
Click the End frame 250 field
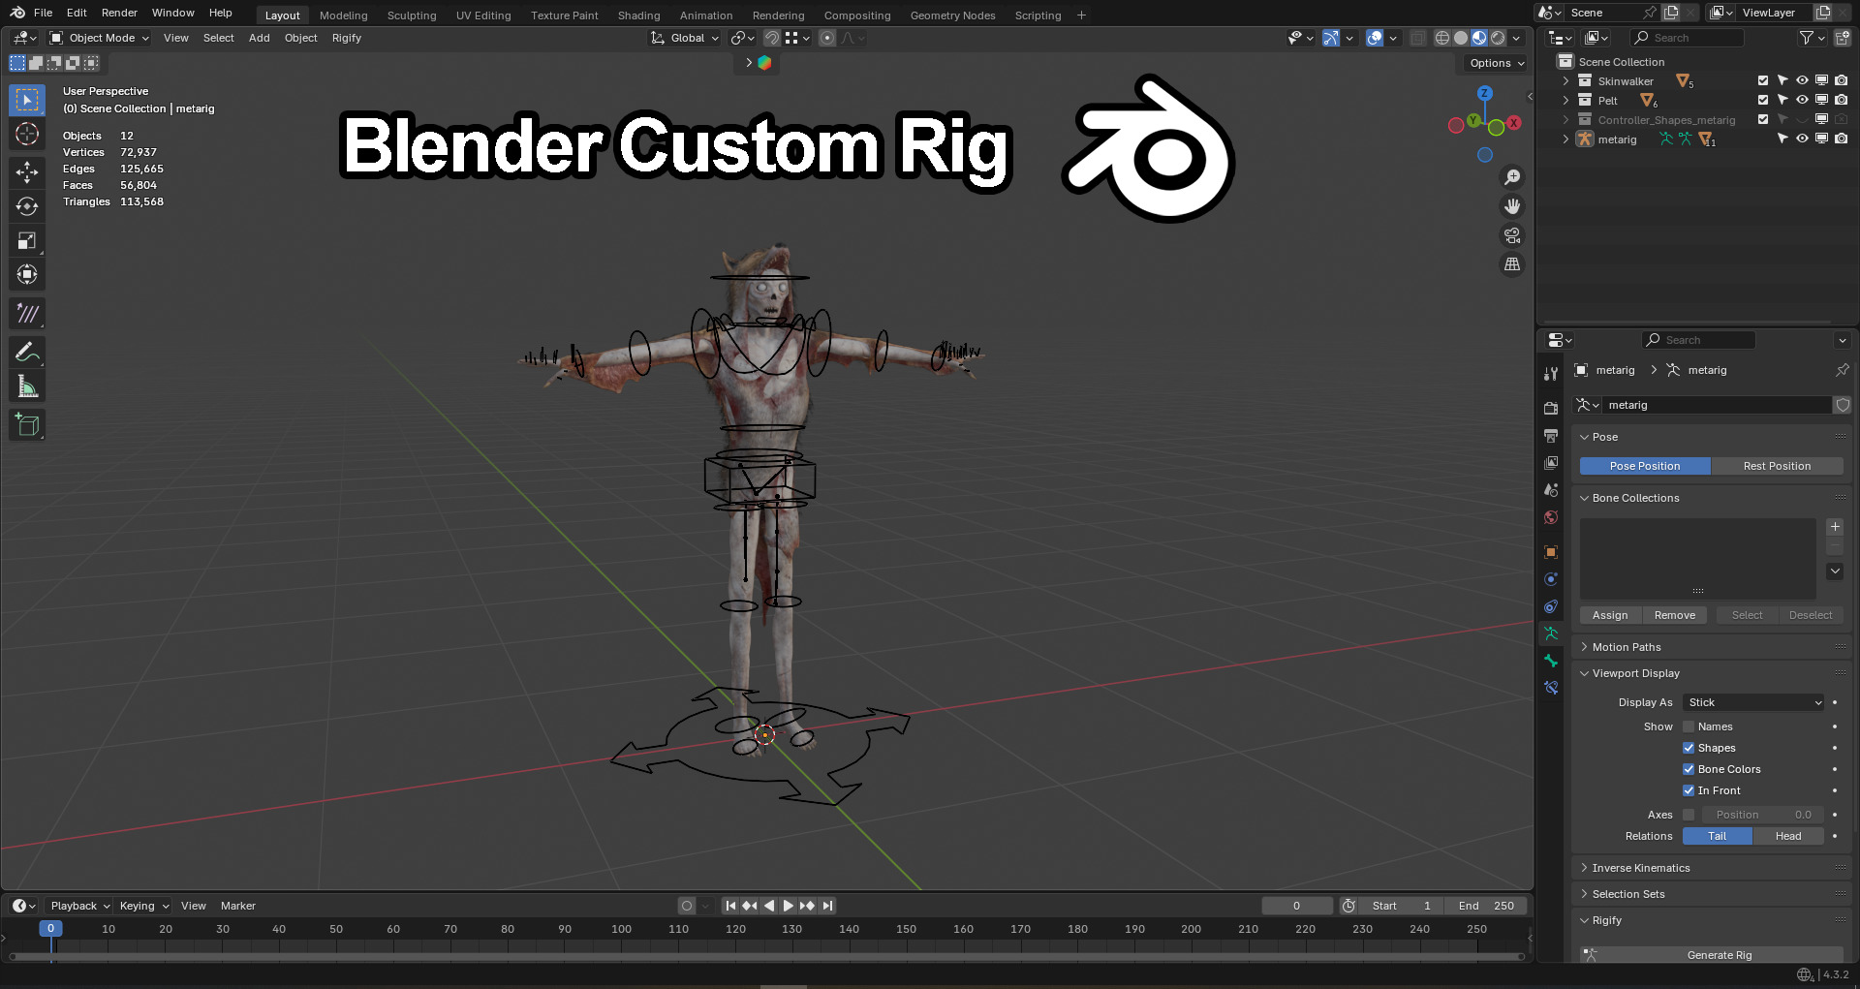pyautogui.click(x=1486, y=906)
